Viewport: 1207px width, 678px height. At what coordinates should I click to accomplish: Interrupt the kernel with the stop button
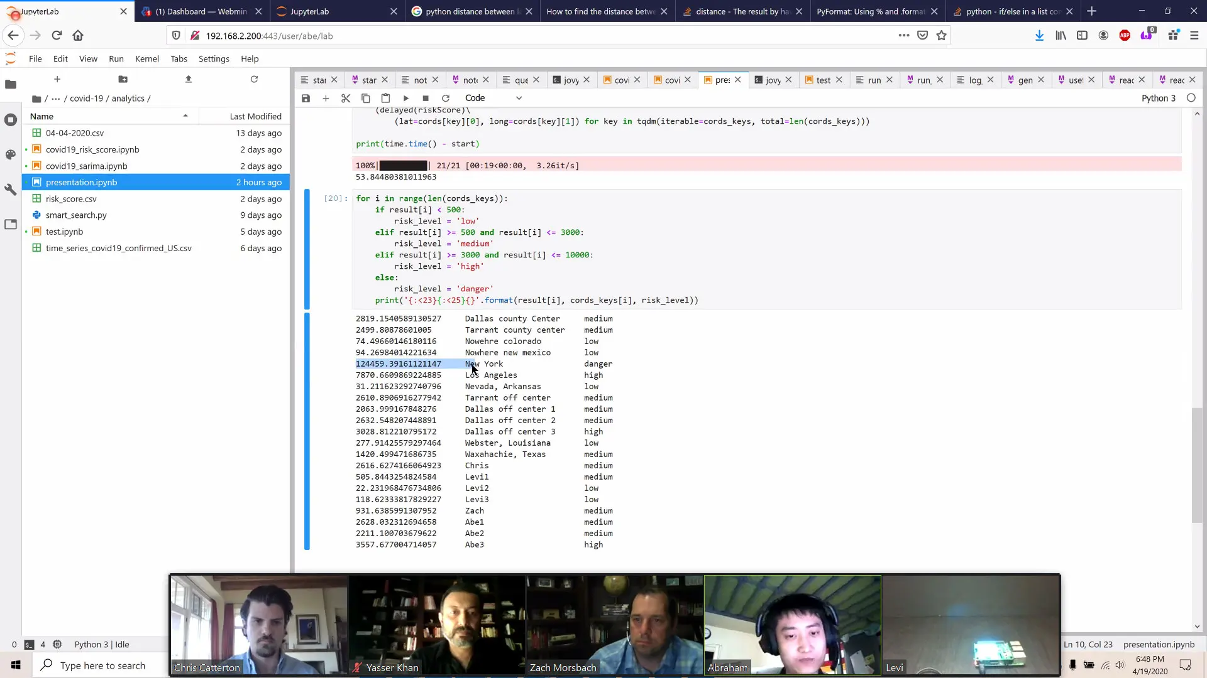click(426, 98)
